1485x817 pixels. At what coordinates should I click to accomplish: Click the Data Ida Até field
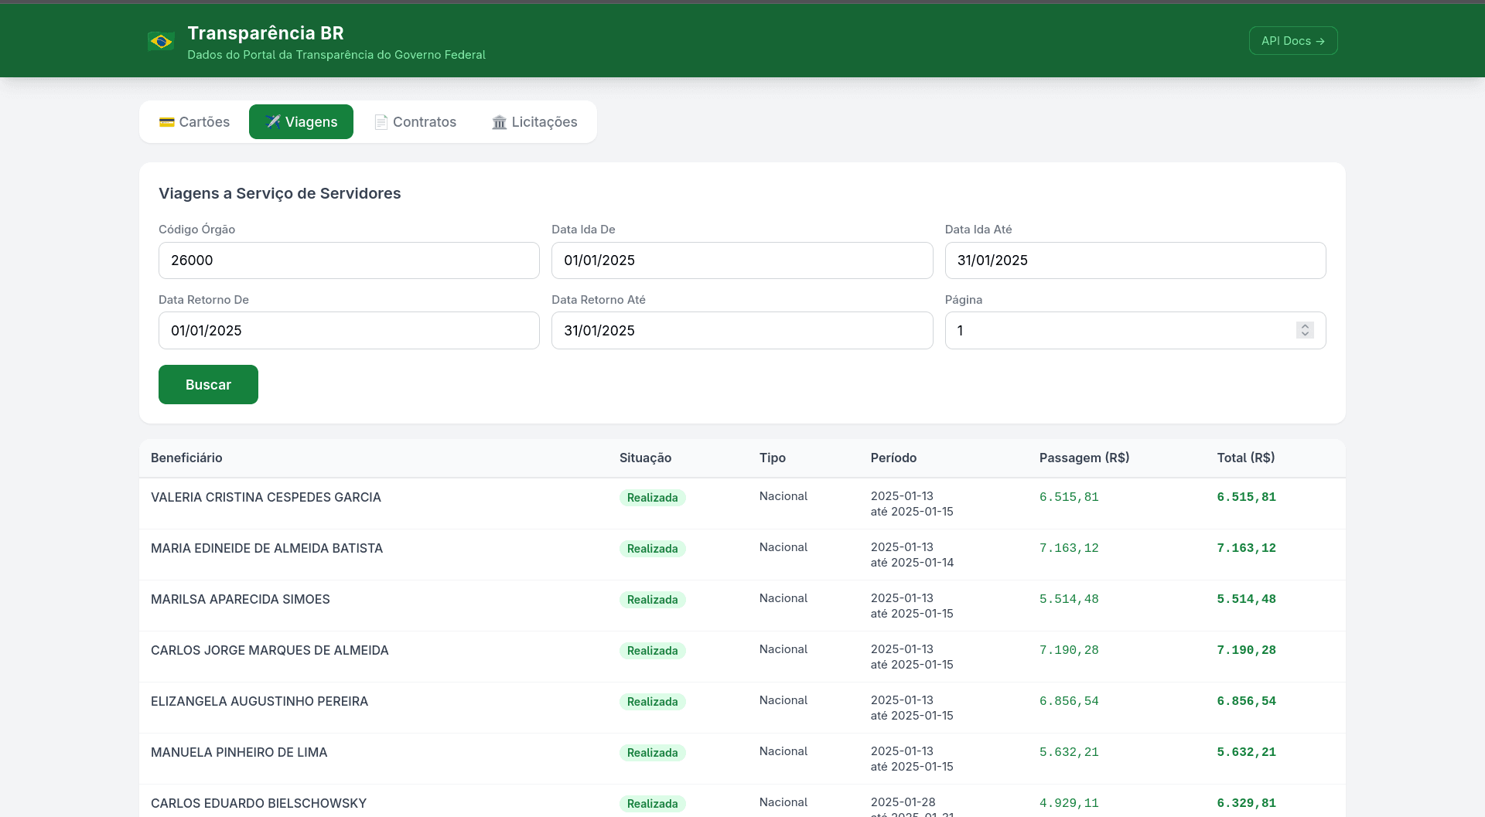click(x=1135, y=260)
